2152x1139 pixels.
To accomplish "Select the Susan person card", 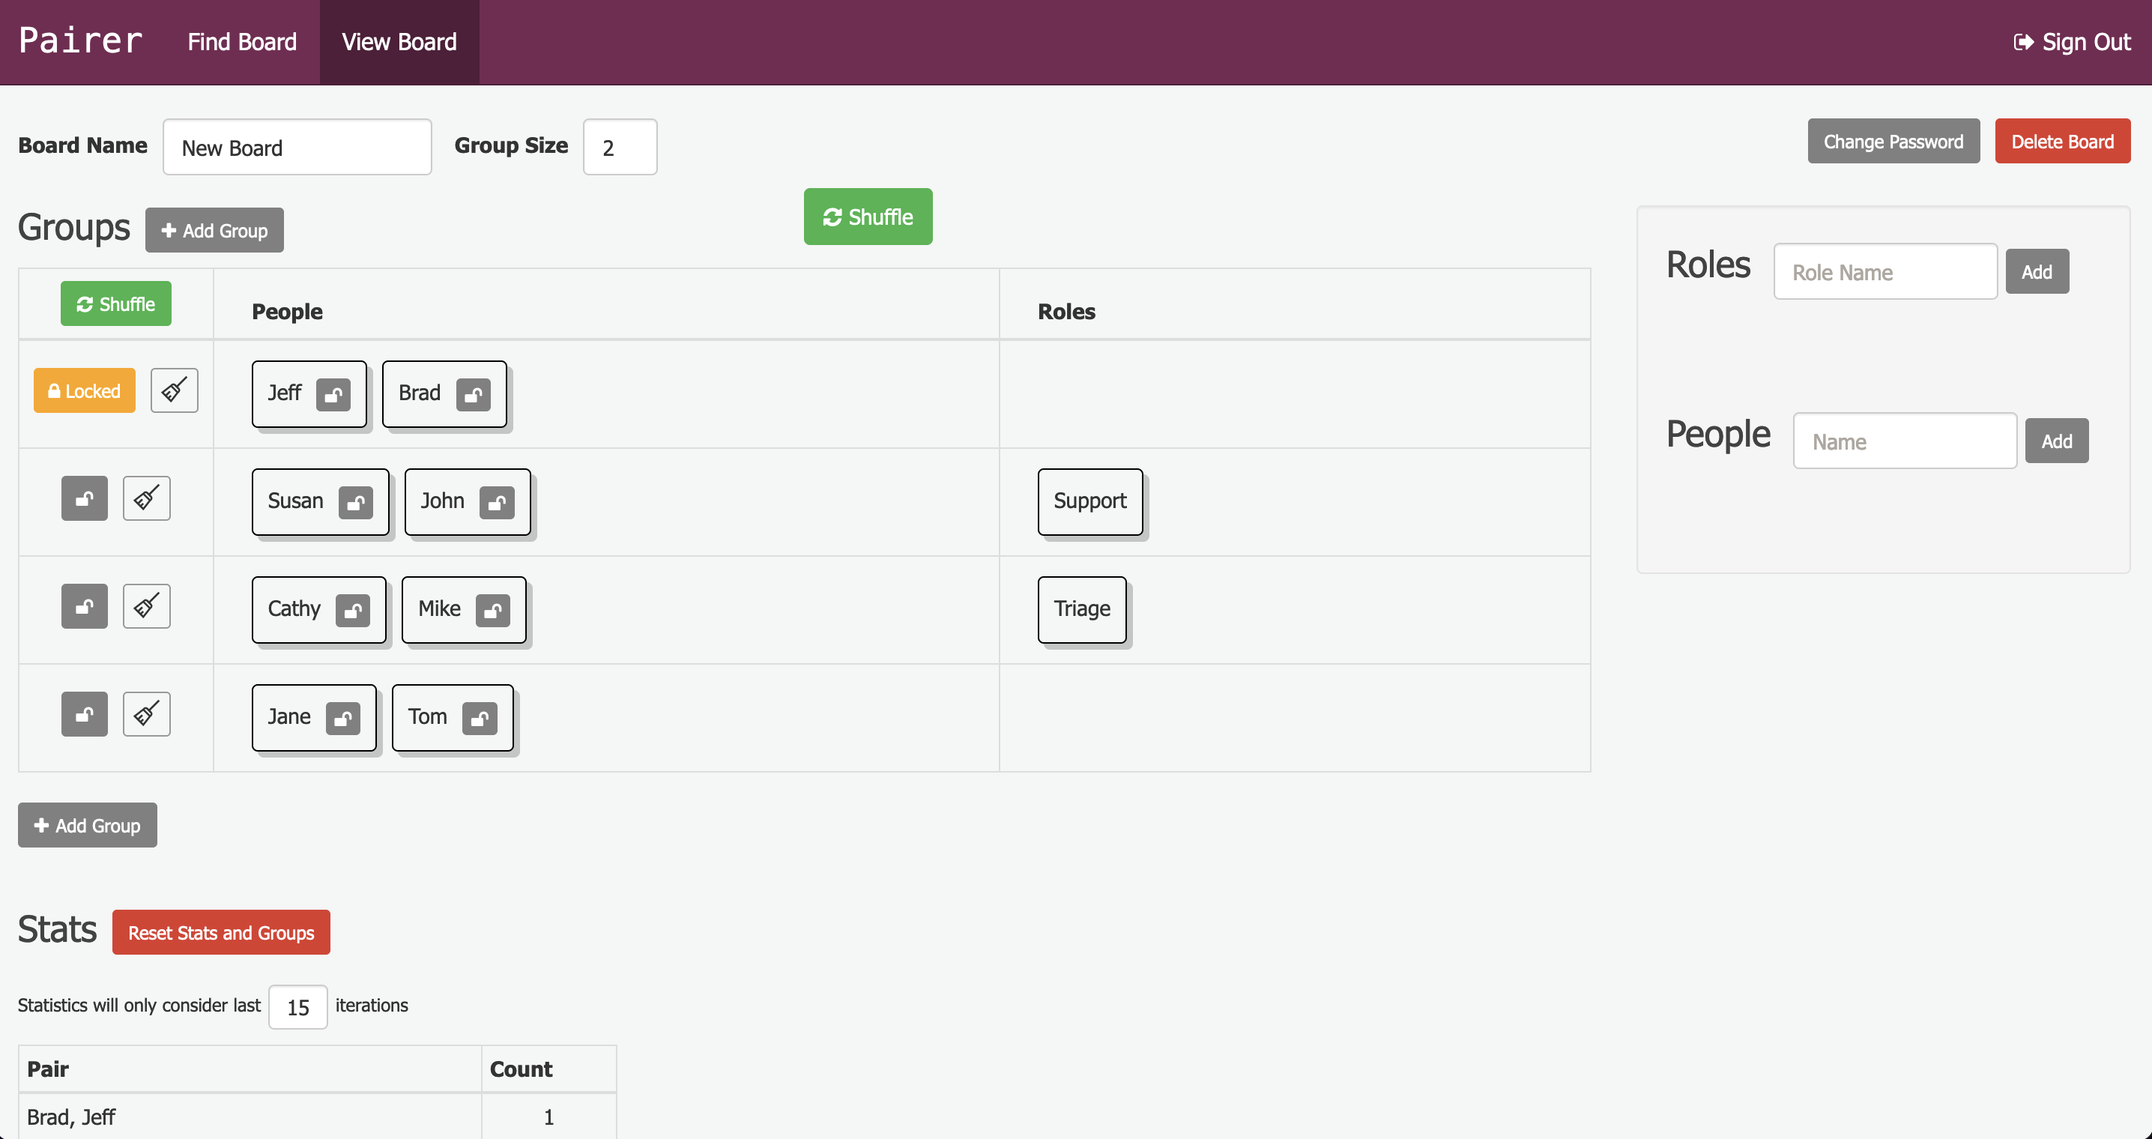I will (x=321, y=501).
